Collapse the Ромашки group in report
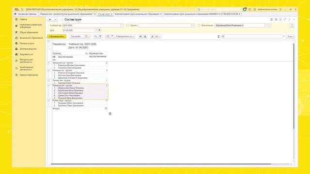 click(x=49, y=86)
